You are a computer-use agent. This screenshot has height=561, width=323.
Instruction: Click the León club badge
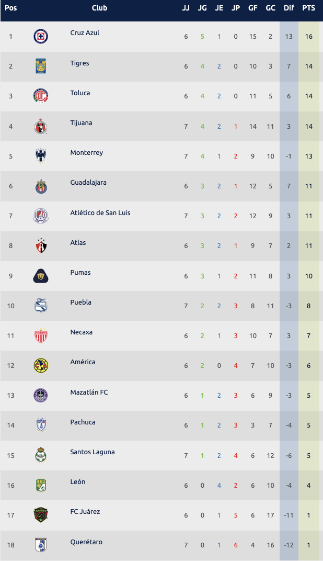coord(41,485)
